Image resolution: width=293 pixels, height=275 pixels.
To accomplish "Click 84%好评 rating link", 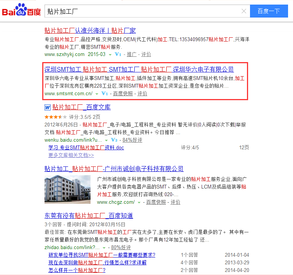I will tap(132, 140).
